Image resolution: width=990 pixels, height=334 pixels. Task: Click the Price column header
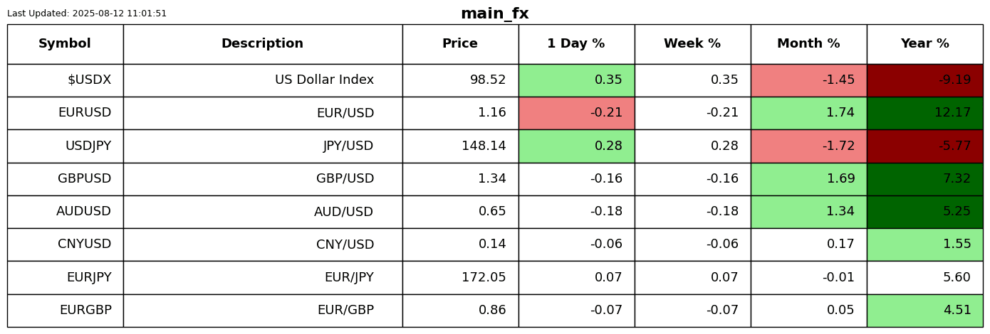click(x=460, y=44)
